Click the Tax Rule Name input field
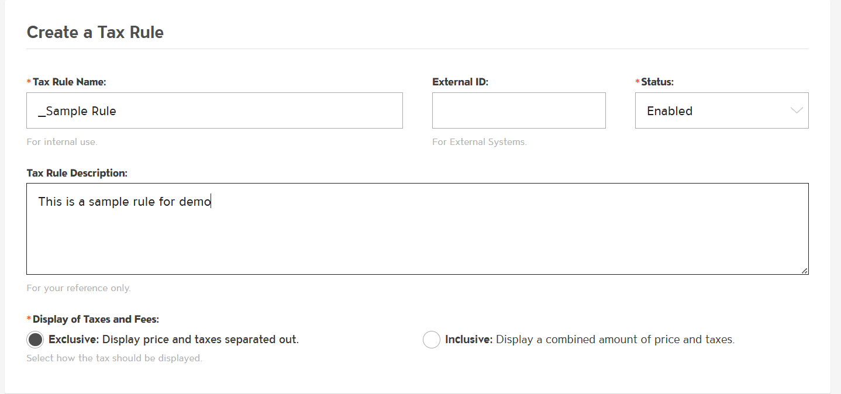Viewport: 841px width, 394px height. (214, 110)
